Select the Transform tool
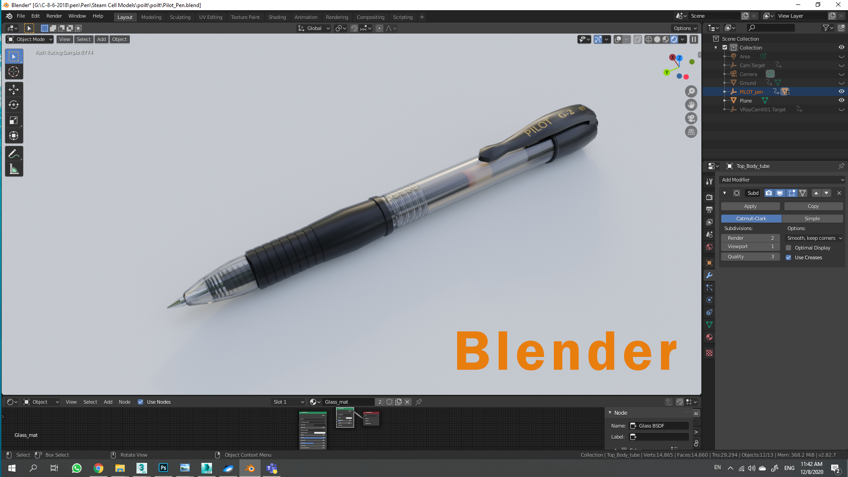 14,136
